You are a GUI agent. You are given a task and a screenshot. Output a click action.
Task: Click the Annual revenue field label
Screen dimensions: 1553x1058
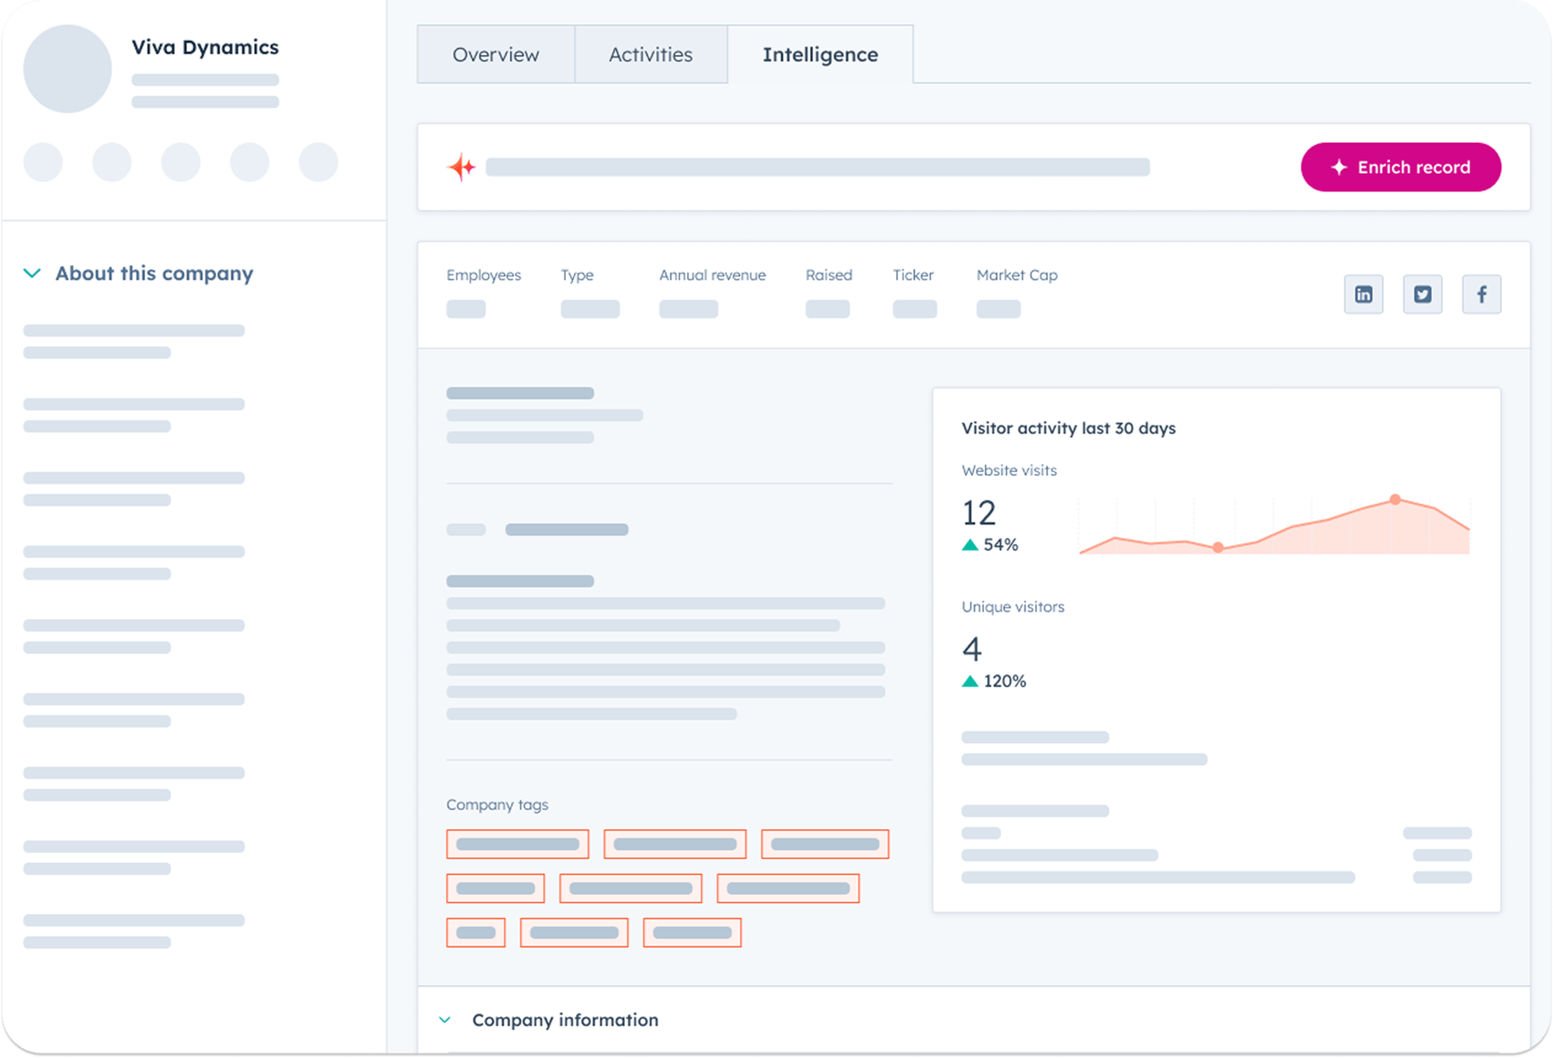tap(712, 275)
